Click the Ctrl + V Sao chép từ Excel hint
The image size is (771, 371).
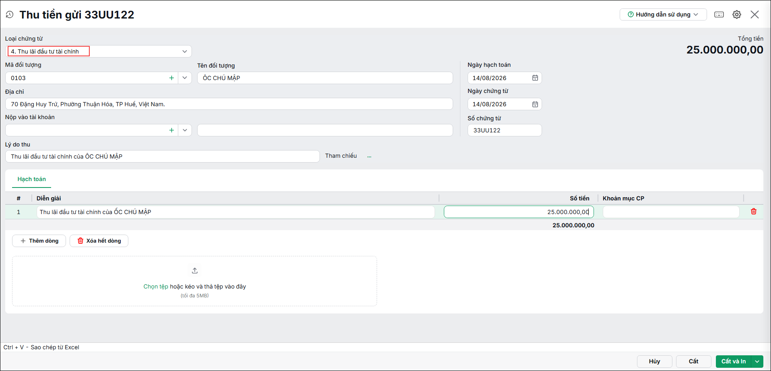coord(41,347)
